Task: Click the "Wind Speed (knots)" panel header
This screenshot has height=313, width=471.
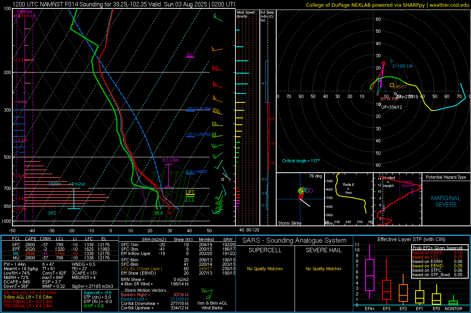Action: click(x=245, y=14)
